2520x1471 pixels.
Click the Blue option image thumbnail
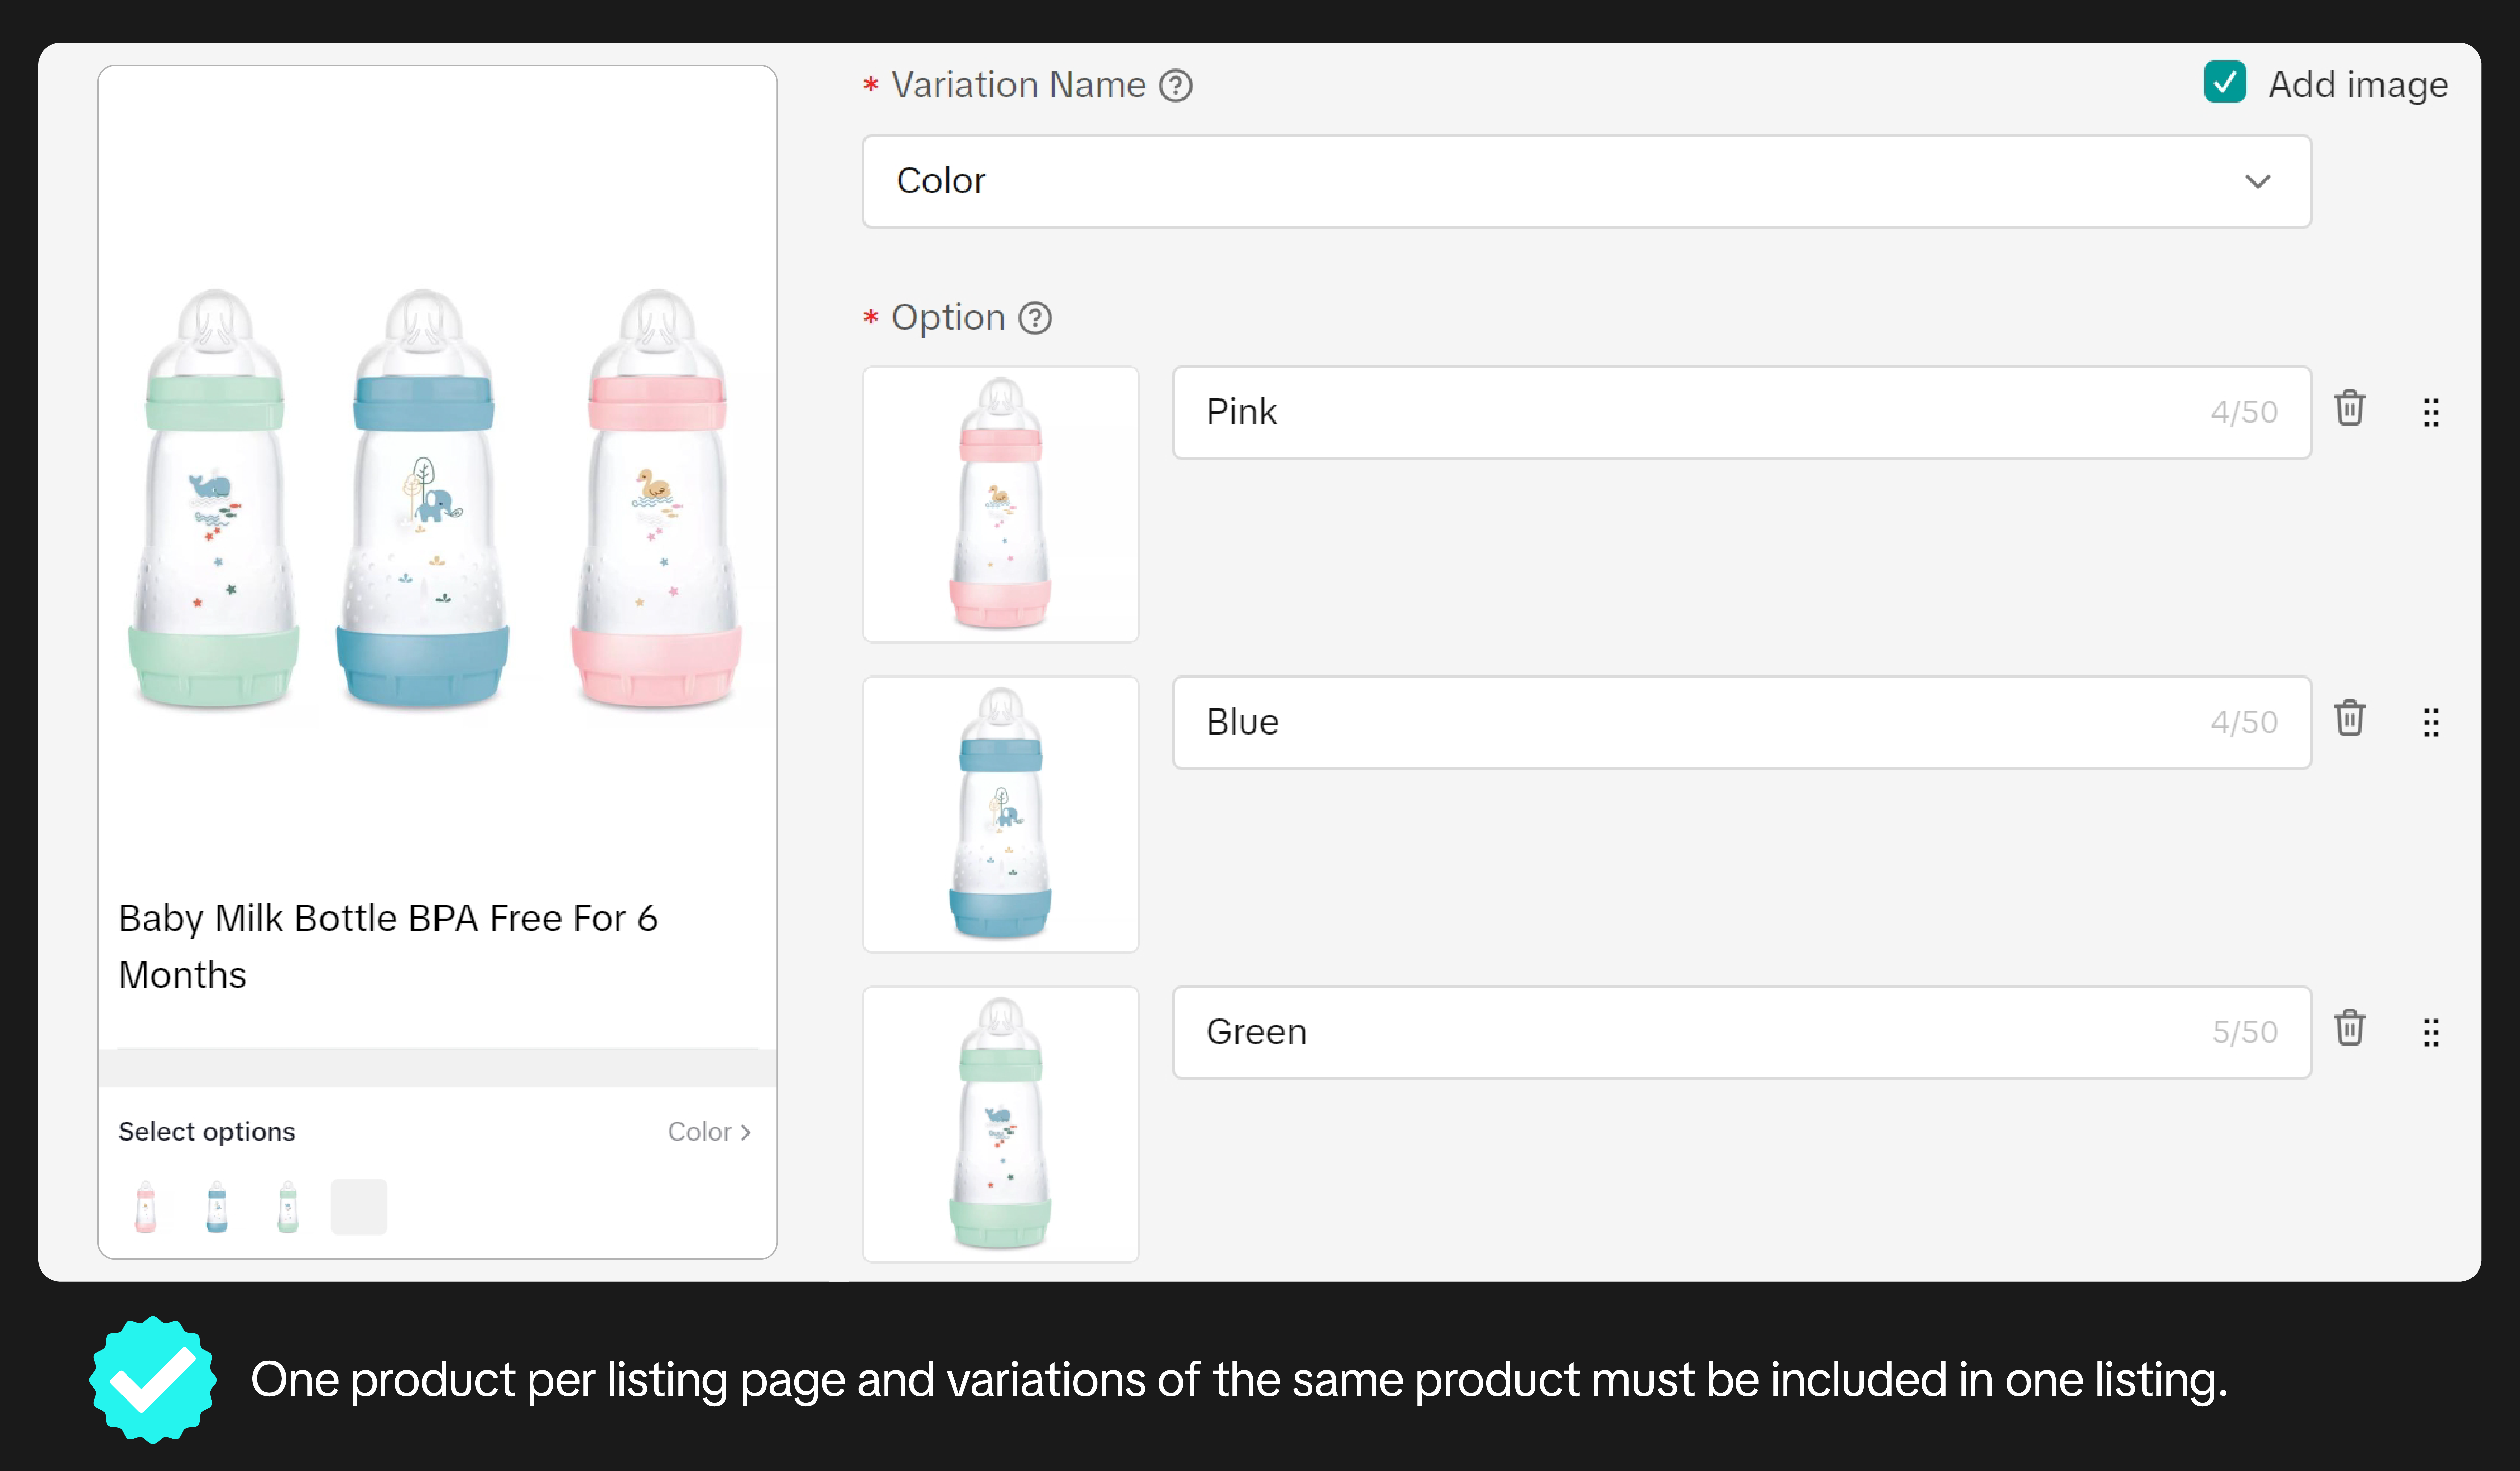point(1000,814)
